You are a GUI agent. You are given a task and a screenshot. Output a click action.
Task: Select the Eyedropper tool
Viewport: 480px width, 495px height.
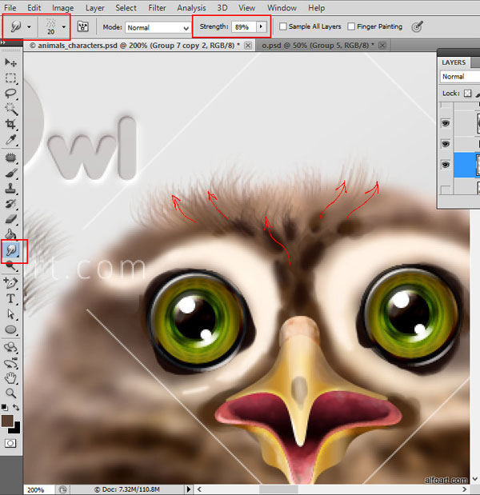click(10, 139)
